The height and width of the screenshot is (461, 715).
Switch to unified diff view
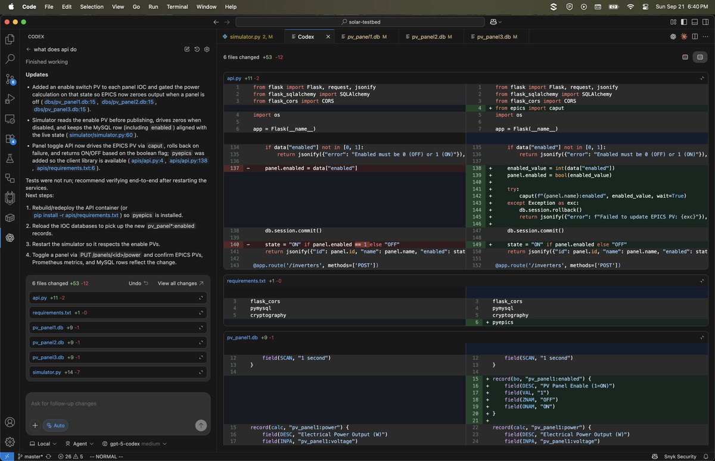pyautogui.click(x=685, y=57)
